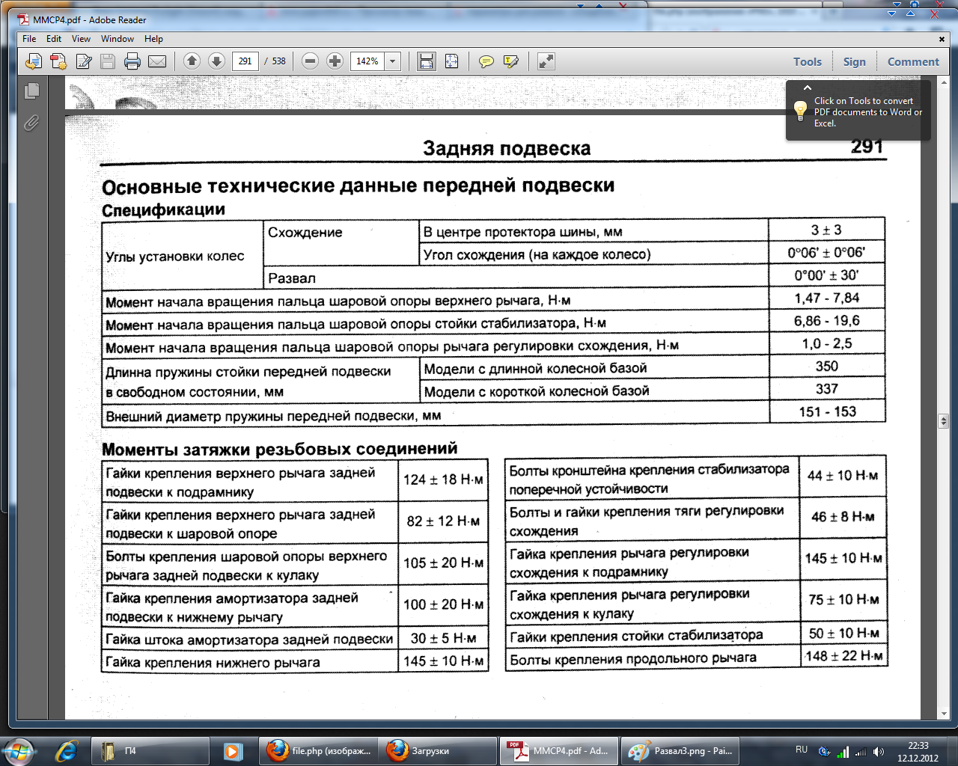Select the highlight text tool
This screenshot has height=766, width=958.
click(x=511, y=61)
